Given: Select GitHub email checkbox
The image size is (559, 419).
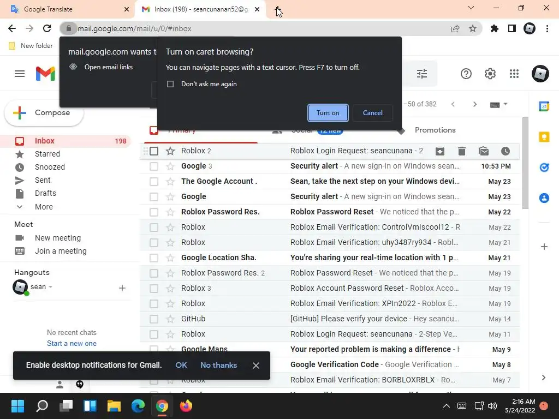Looking at the screenshot, I should point(154,319).
